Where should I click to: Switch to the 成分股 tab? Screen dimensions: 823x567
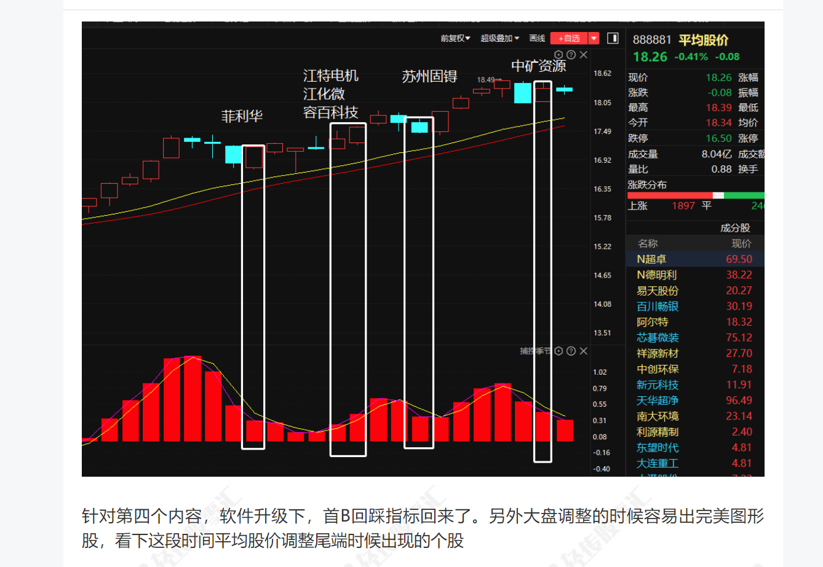[735, 228]
